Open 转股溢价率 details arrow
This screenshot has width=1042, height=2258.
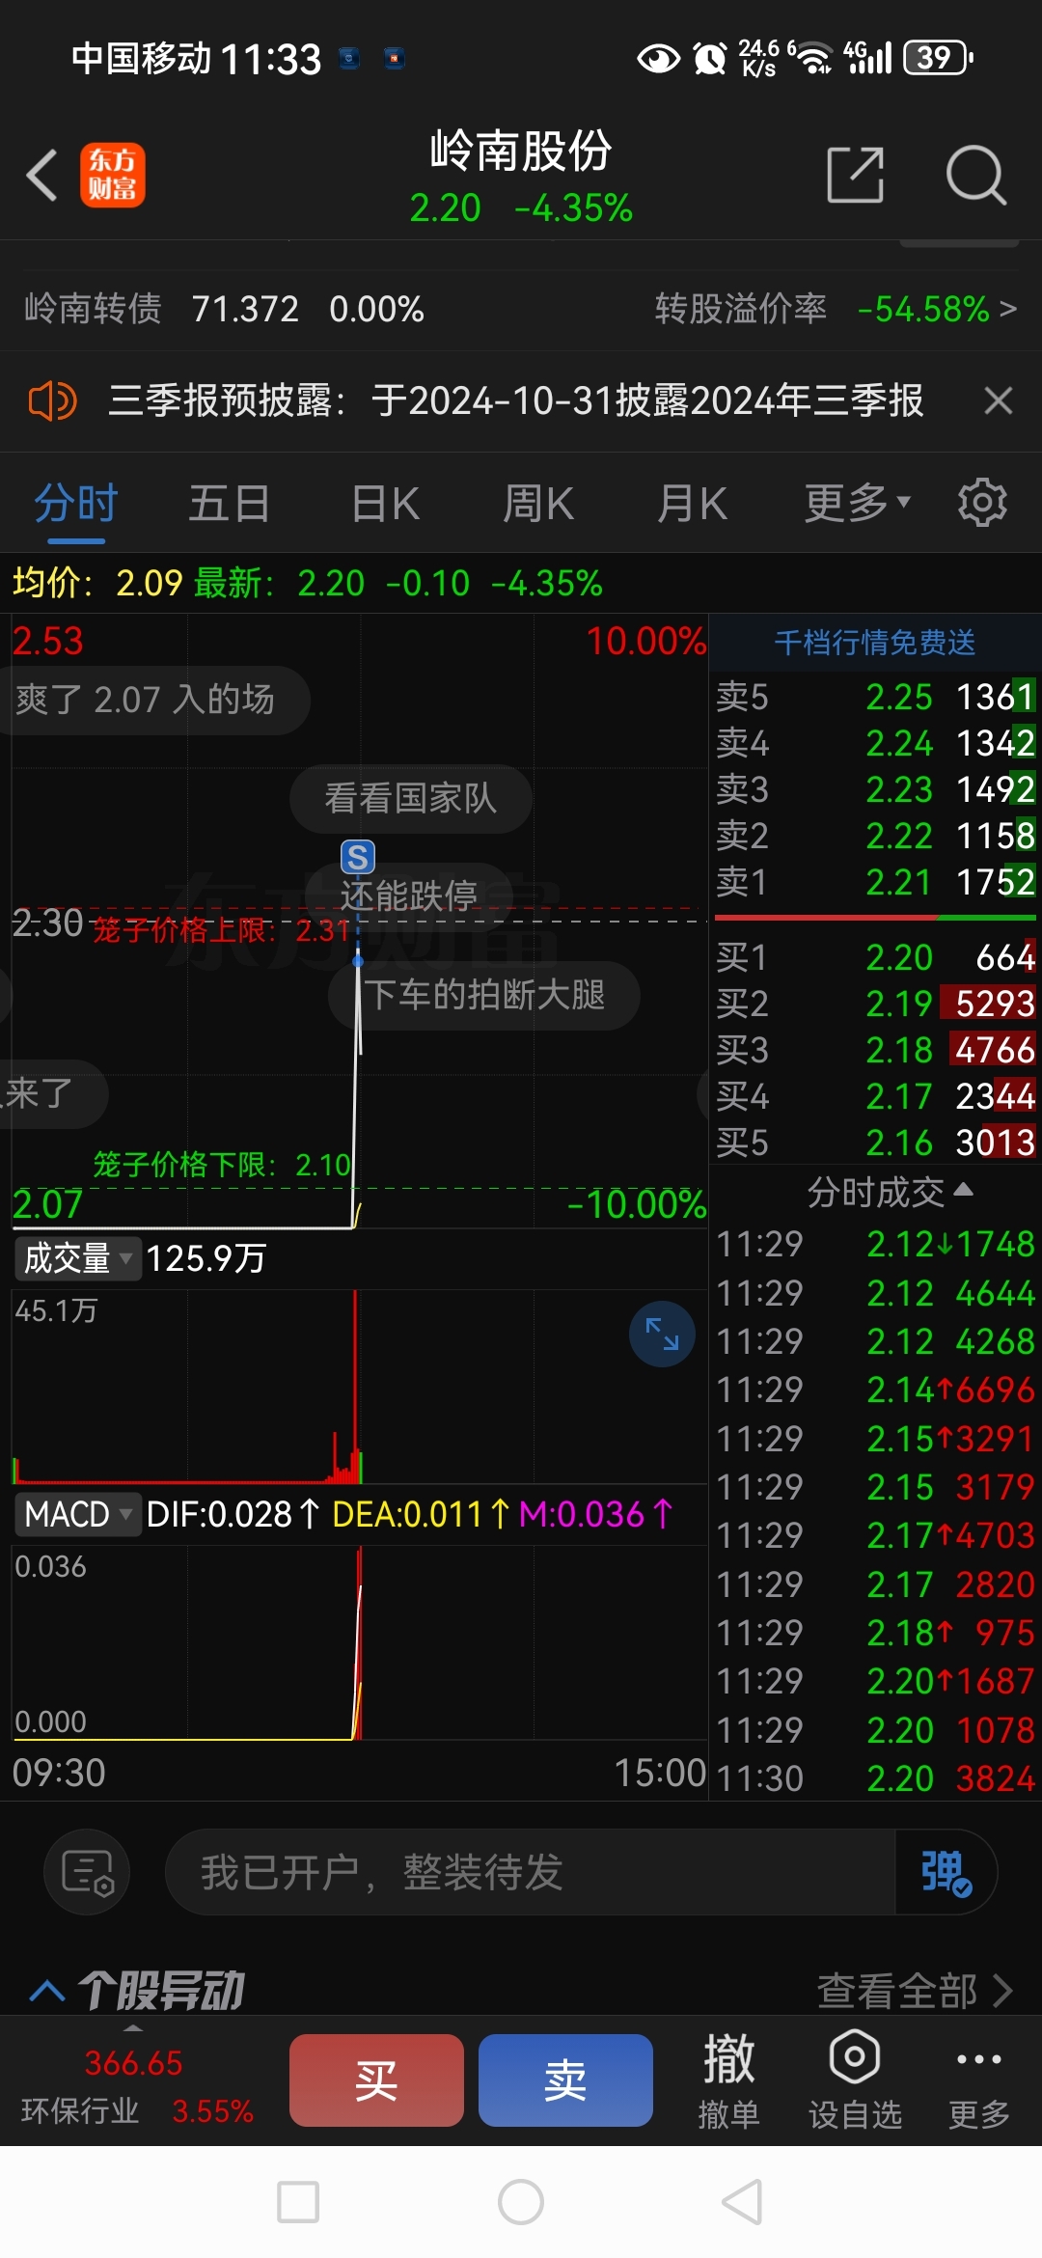pyautogui.click(x=1007, y=309)
